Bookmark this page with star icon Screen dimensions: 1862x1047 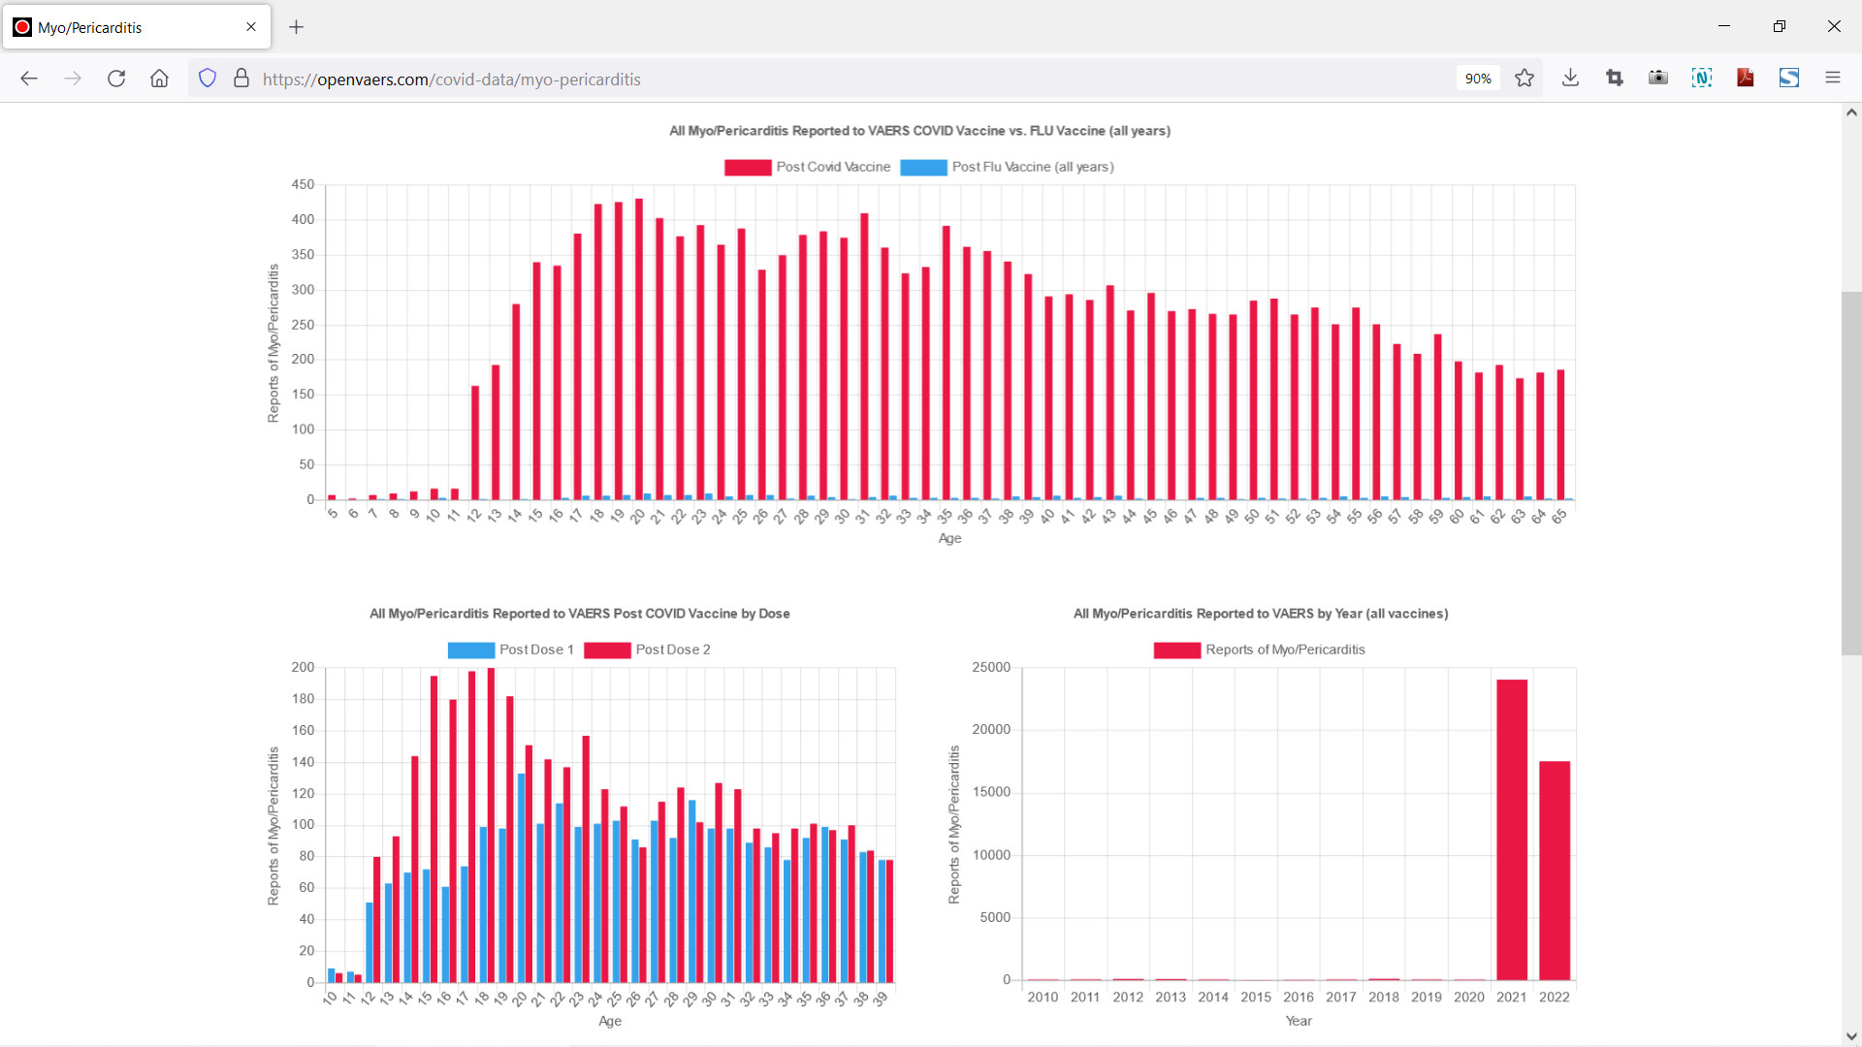tap(1525, 79)
